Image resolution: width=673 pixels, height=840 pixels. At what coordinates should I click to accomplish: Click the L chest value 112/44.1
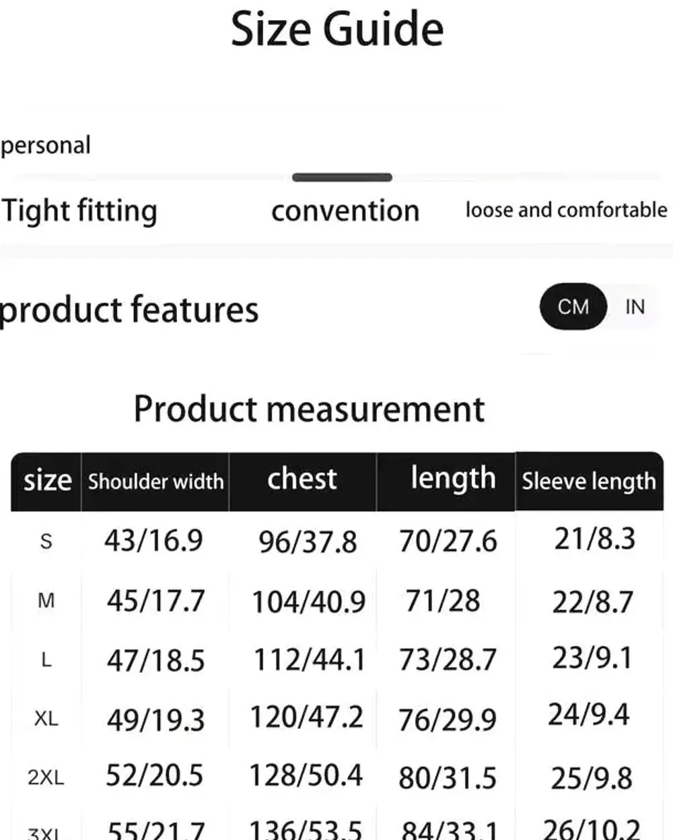309,660
